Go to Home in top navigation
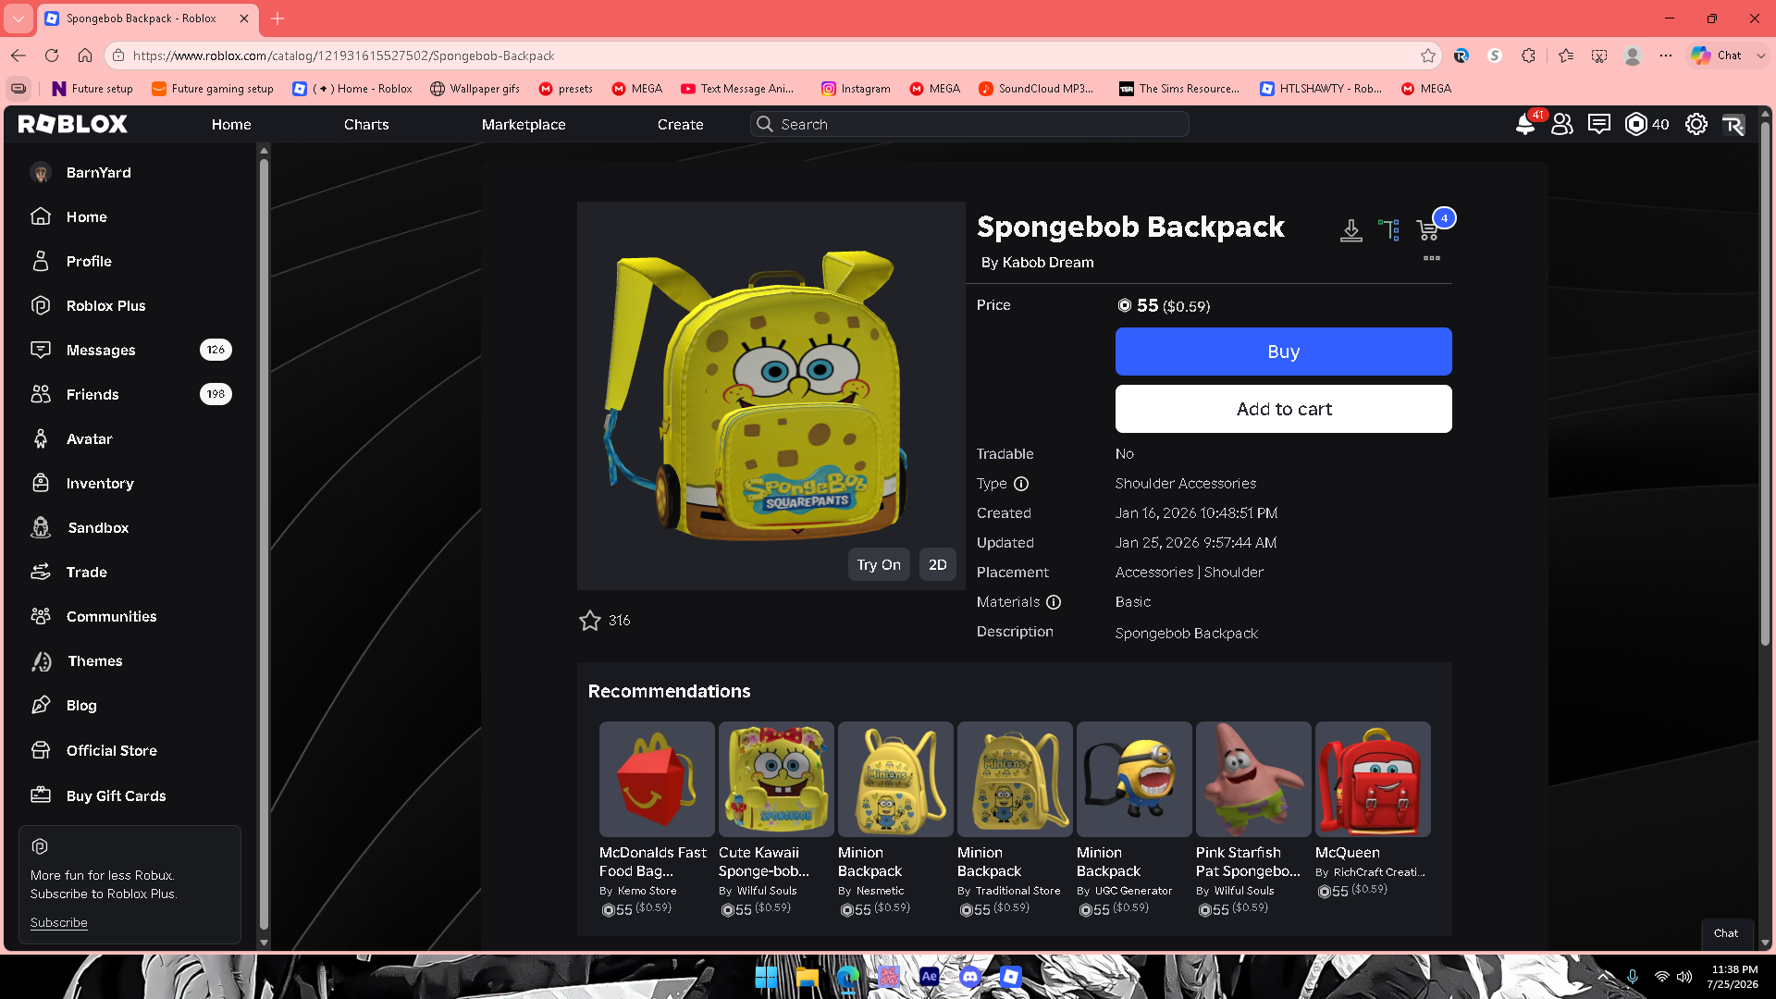The width and height of the screenshot is (1776, 999). 231,124
